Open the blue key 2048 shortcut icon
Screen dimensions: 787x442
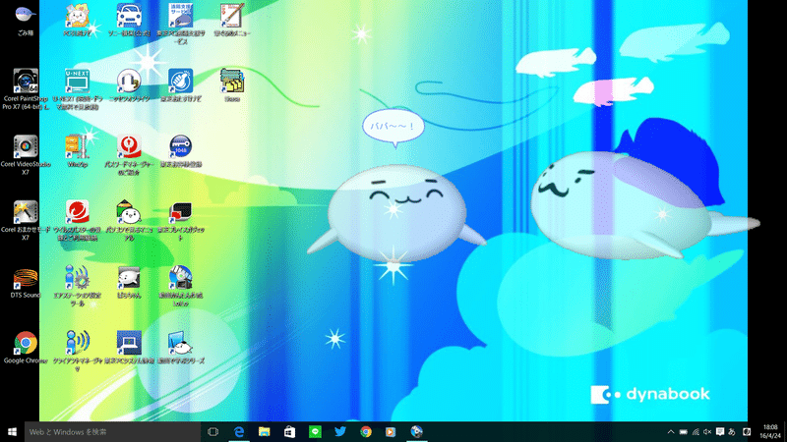pos(181,146)
